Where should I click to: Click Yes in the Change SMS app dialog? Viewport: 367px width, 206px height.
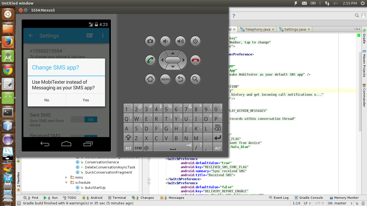pyautogui.click(x=85, y=100)
